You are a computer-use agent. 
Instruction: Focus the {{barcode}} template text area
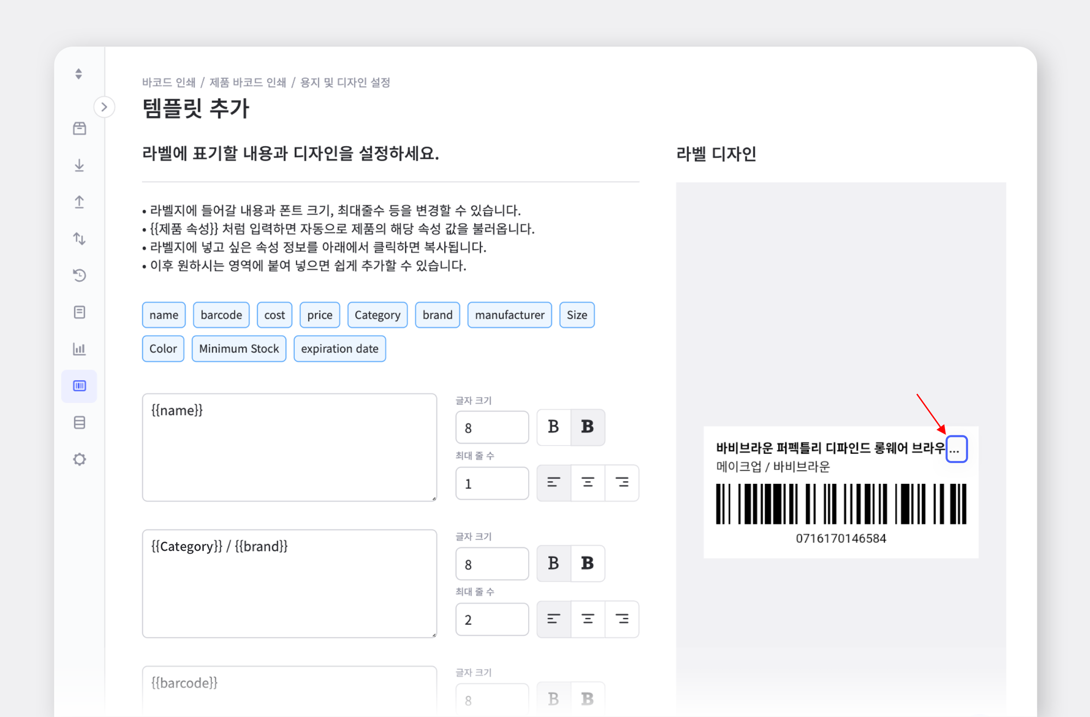(289, 691)
